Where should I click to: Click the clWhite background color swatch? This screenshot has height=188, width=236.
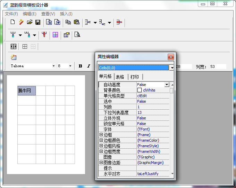pyautogui.click(x=140, y=90)
